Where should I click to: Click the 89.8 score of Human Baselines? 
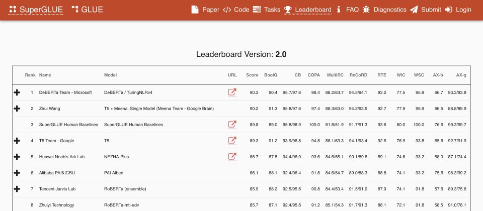point(254,125)
